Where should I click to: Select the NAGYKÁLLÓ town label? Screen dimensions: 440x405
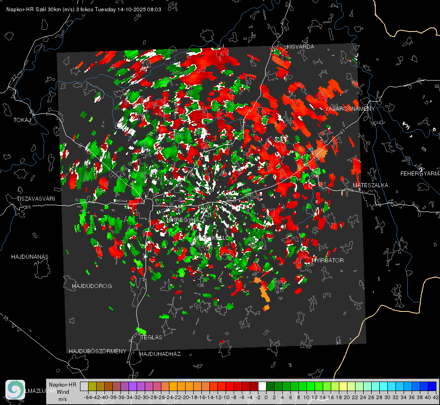[213, 238]
